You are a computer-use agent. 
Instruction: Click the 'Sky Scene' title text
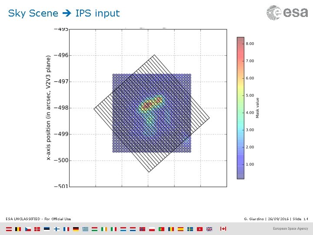pyautogui.click(x=33, y=13)
